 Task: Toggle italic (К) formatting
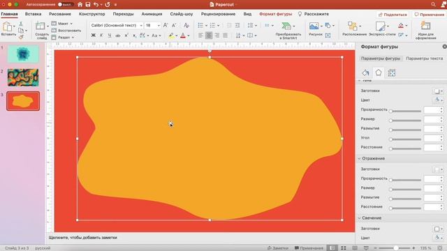(x=101, y=36)
